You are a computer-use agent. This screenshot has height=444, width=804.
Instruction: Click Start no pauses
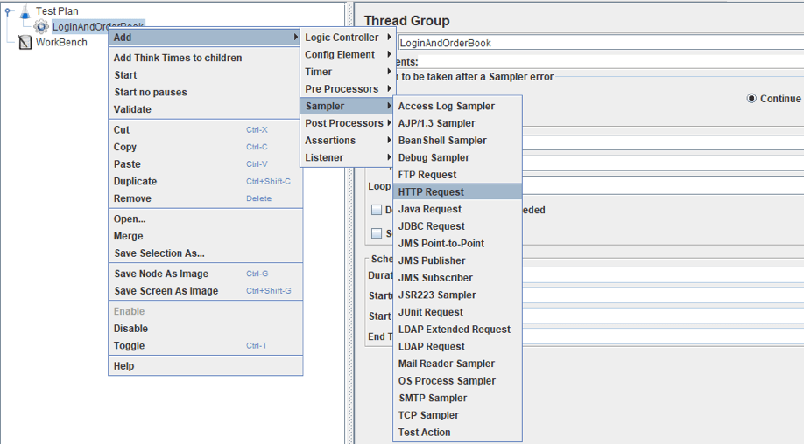205,92
